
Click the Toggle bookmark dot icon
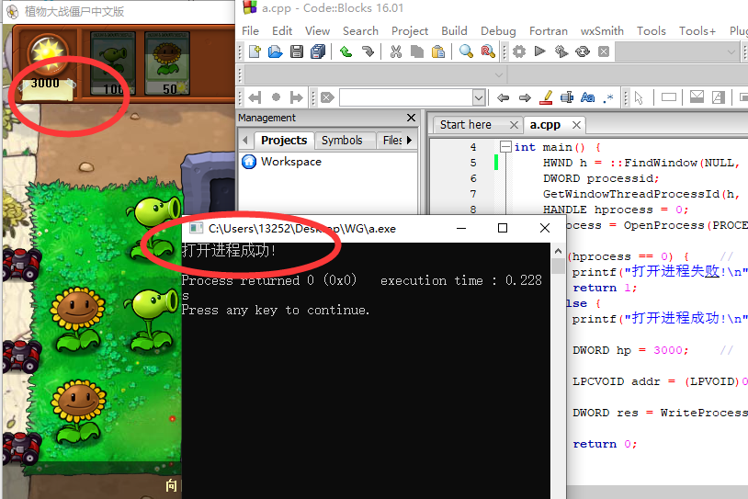click(276, 97)
